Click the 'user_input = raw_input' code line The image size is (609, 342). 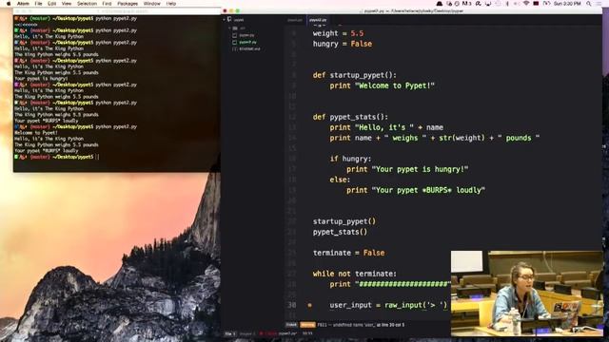(388, 305)
